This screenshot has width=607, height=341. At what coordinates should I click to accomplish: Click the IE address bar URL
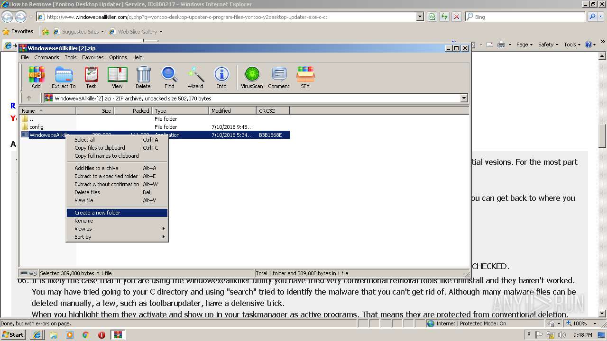coord(187,17)
